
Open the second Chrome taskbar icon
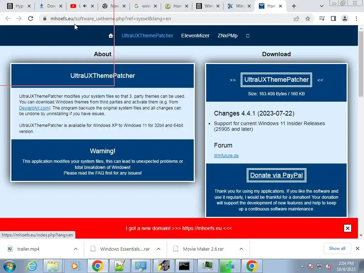(252, 266)
